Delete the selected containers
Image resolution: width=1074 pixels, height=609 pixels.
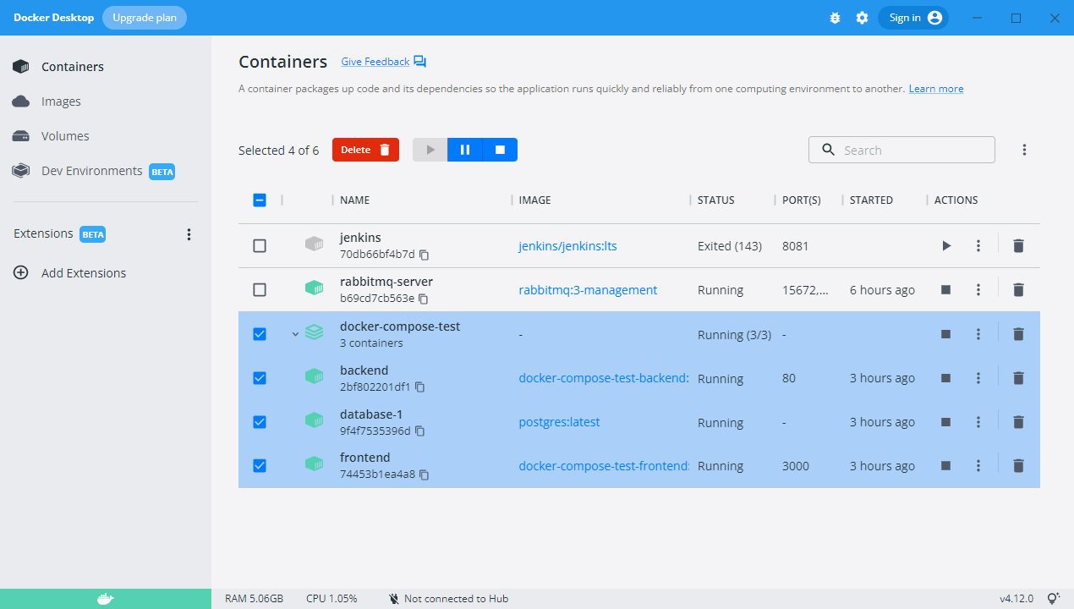(365, 149)
